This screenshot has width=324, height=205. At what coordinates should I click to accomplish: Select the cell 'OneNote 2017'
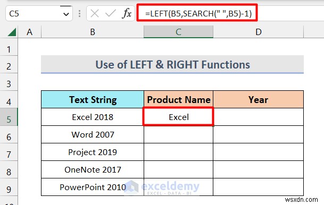pyautogui.click(x=93, y=169)
